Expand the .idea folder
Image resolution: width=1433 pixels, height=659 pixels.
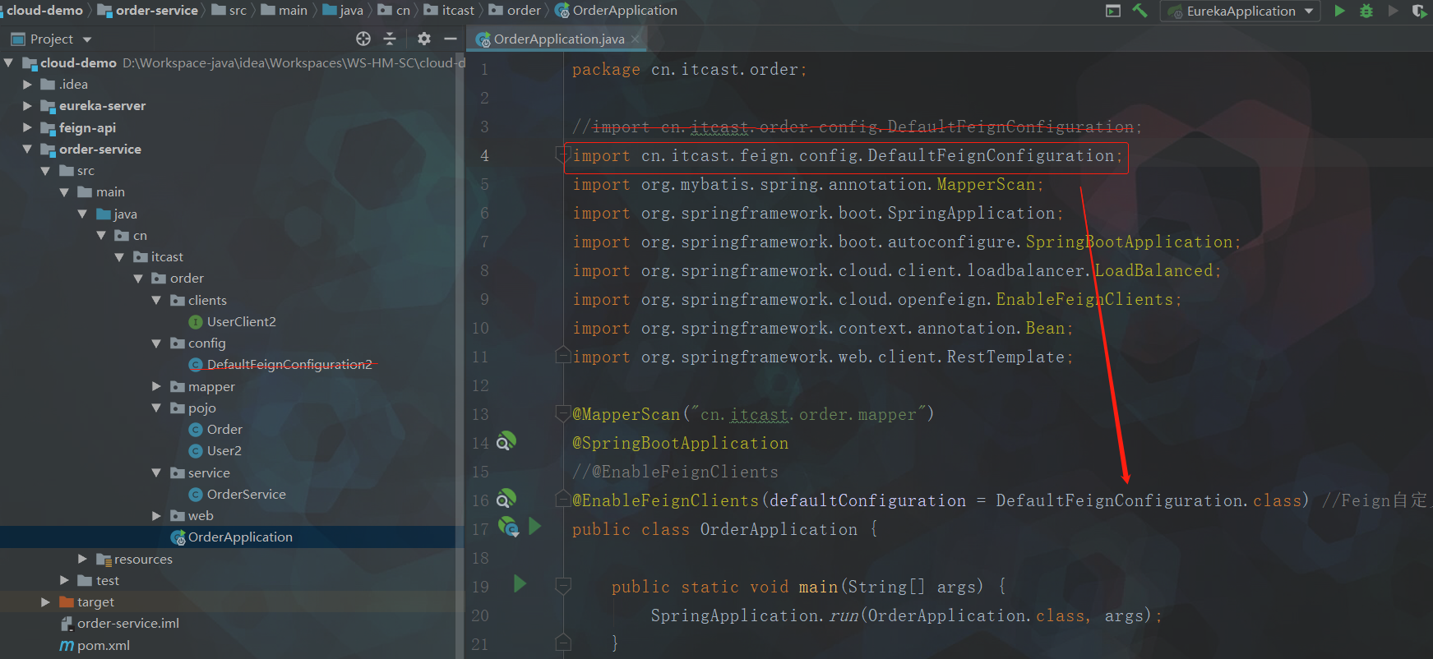click(x=27, y=84)
